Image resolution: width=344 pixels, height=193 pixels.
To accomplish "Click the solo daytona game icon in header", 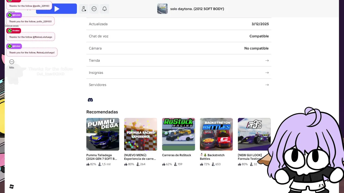I will tap(162, 9).
